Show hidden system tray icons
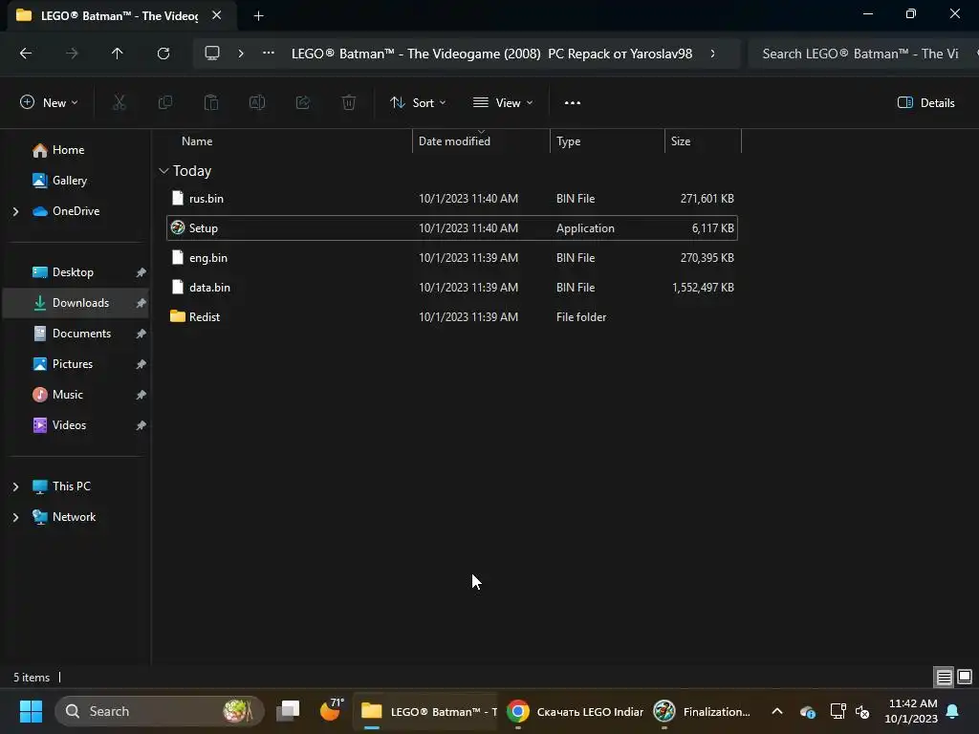Image resolution: width=979 pixels, height=734 pixels. (777, 711)
